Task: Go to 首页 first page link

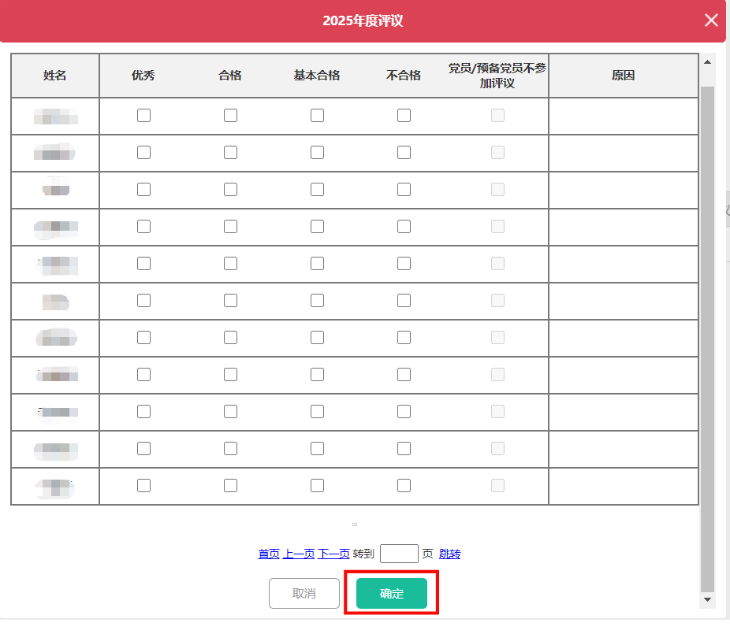Action: 269,554
